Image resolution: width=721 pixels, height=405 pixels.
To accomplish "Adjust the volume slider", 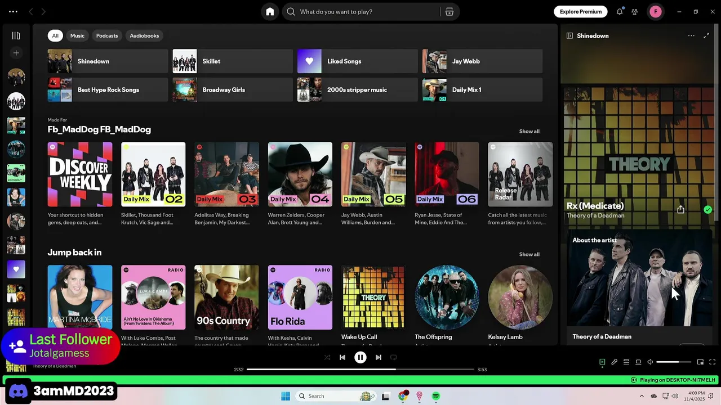I will pyautogui.click(x=674, y=362).
